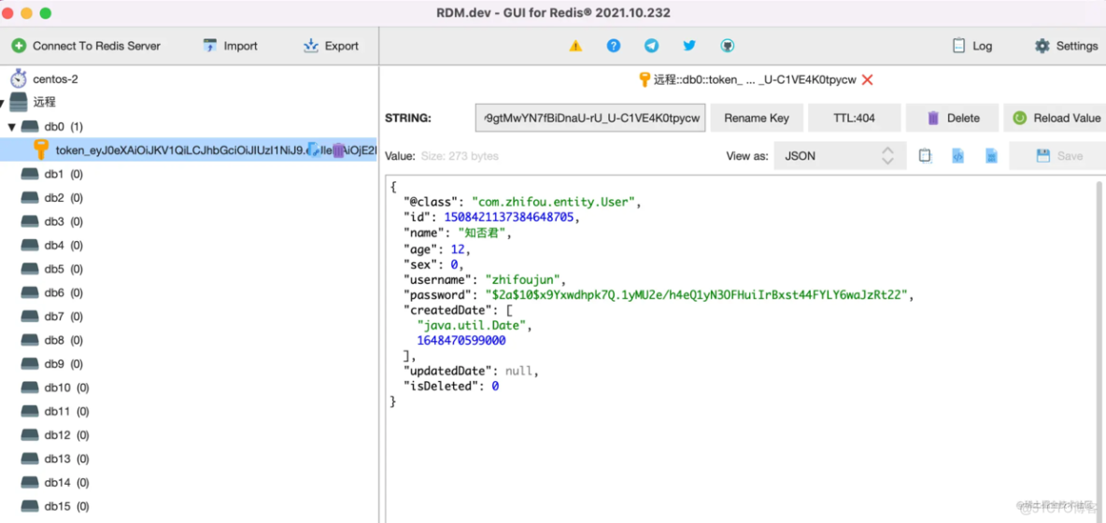Open the Telegram channel icon
Viewport: 1106px width, 523px height.
[651, 46]
